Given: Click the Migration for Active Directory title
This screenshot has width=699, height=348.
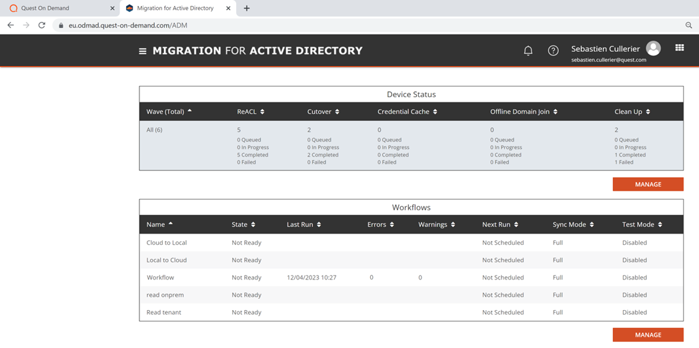Looking at the screenshot, I should pyautogui.click(x=257, y=51).
